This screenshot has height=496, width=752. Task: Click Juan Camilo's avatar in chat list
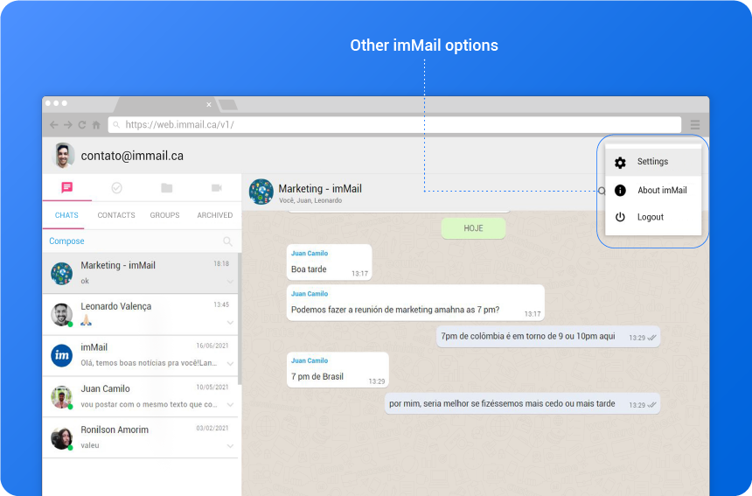click(62, 397)
